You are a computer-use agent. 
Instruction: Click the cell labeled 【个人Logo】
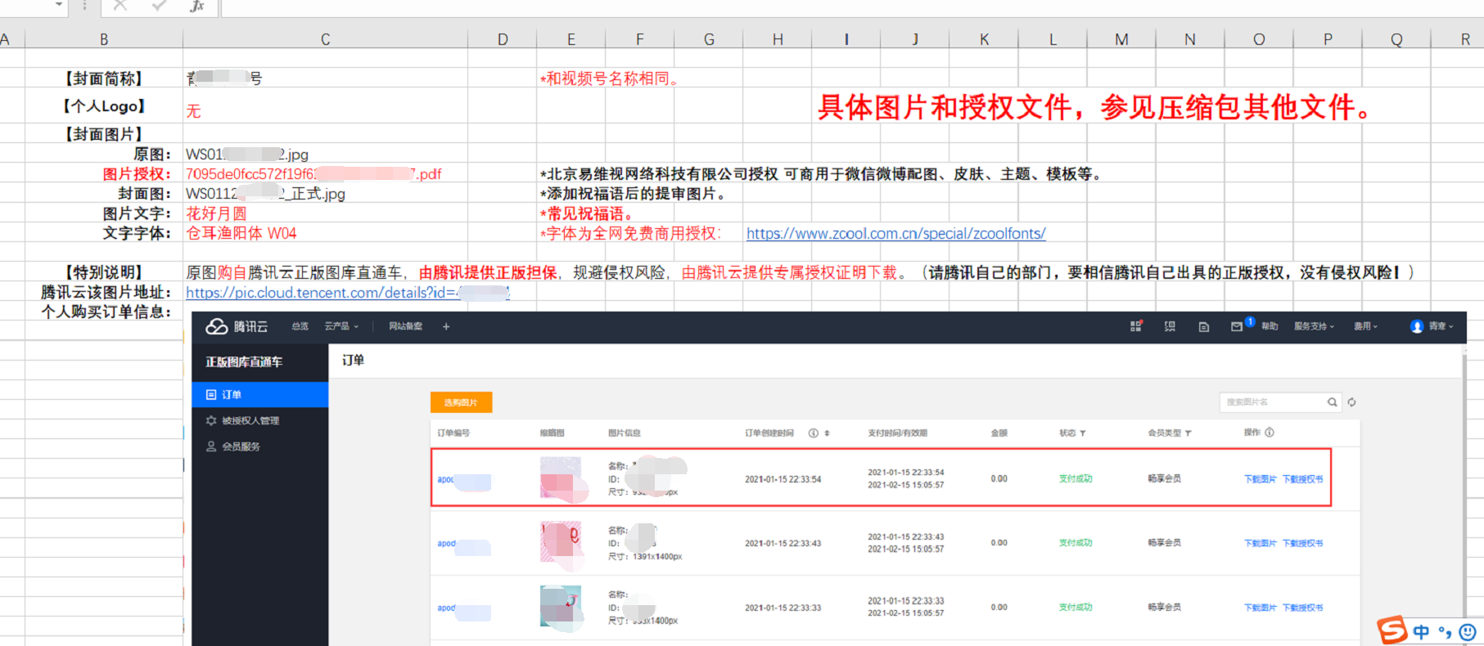tap(104, 106)
